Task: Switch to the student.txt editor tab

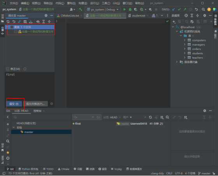Action: point(139,16)
